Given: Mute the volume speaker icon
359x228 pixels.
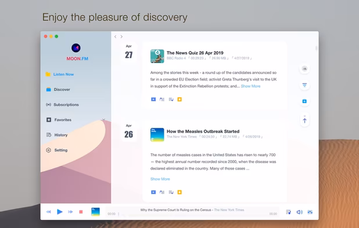Looking at the screenshot, I should 300,212.
